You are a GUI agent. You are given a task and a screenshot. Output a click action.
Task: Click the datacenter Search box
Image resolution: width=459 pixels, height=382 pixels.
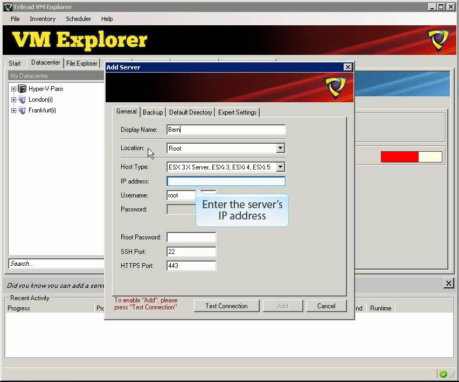[56, 264]
